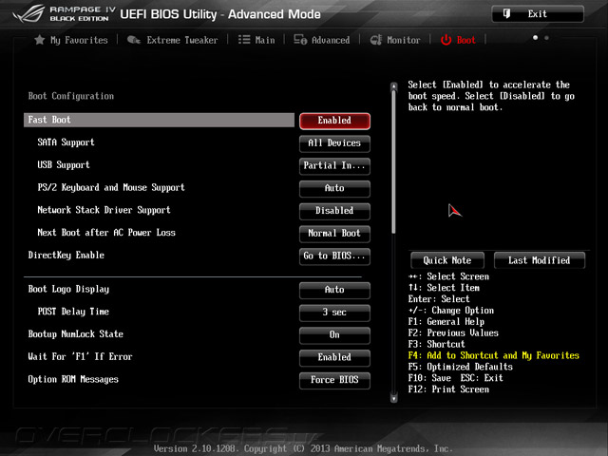Select Network Stack Driver Support label
This screenshot has height=456, width=608.
coord(104,210)
